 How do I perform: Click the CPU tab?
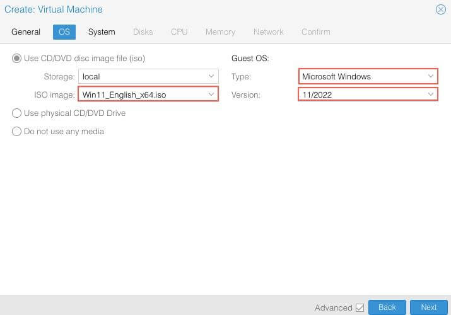click(x=179, y=31)
